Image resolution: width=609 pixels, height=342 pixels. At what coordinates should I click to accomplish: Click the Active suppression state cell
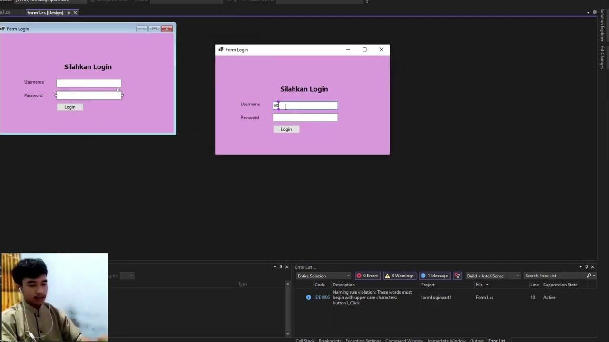coord(549,297)
